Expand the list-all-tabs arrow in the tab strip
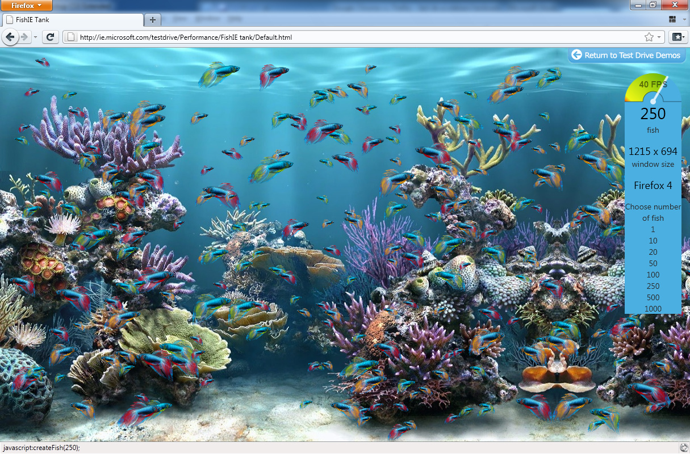The image size is (690, 454). click(x=683, y=19)
